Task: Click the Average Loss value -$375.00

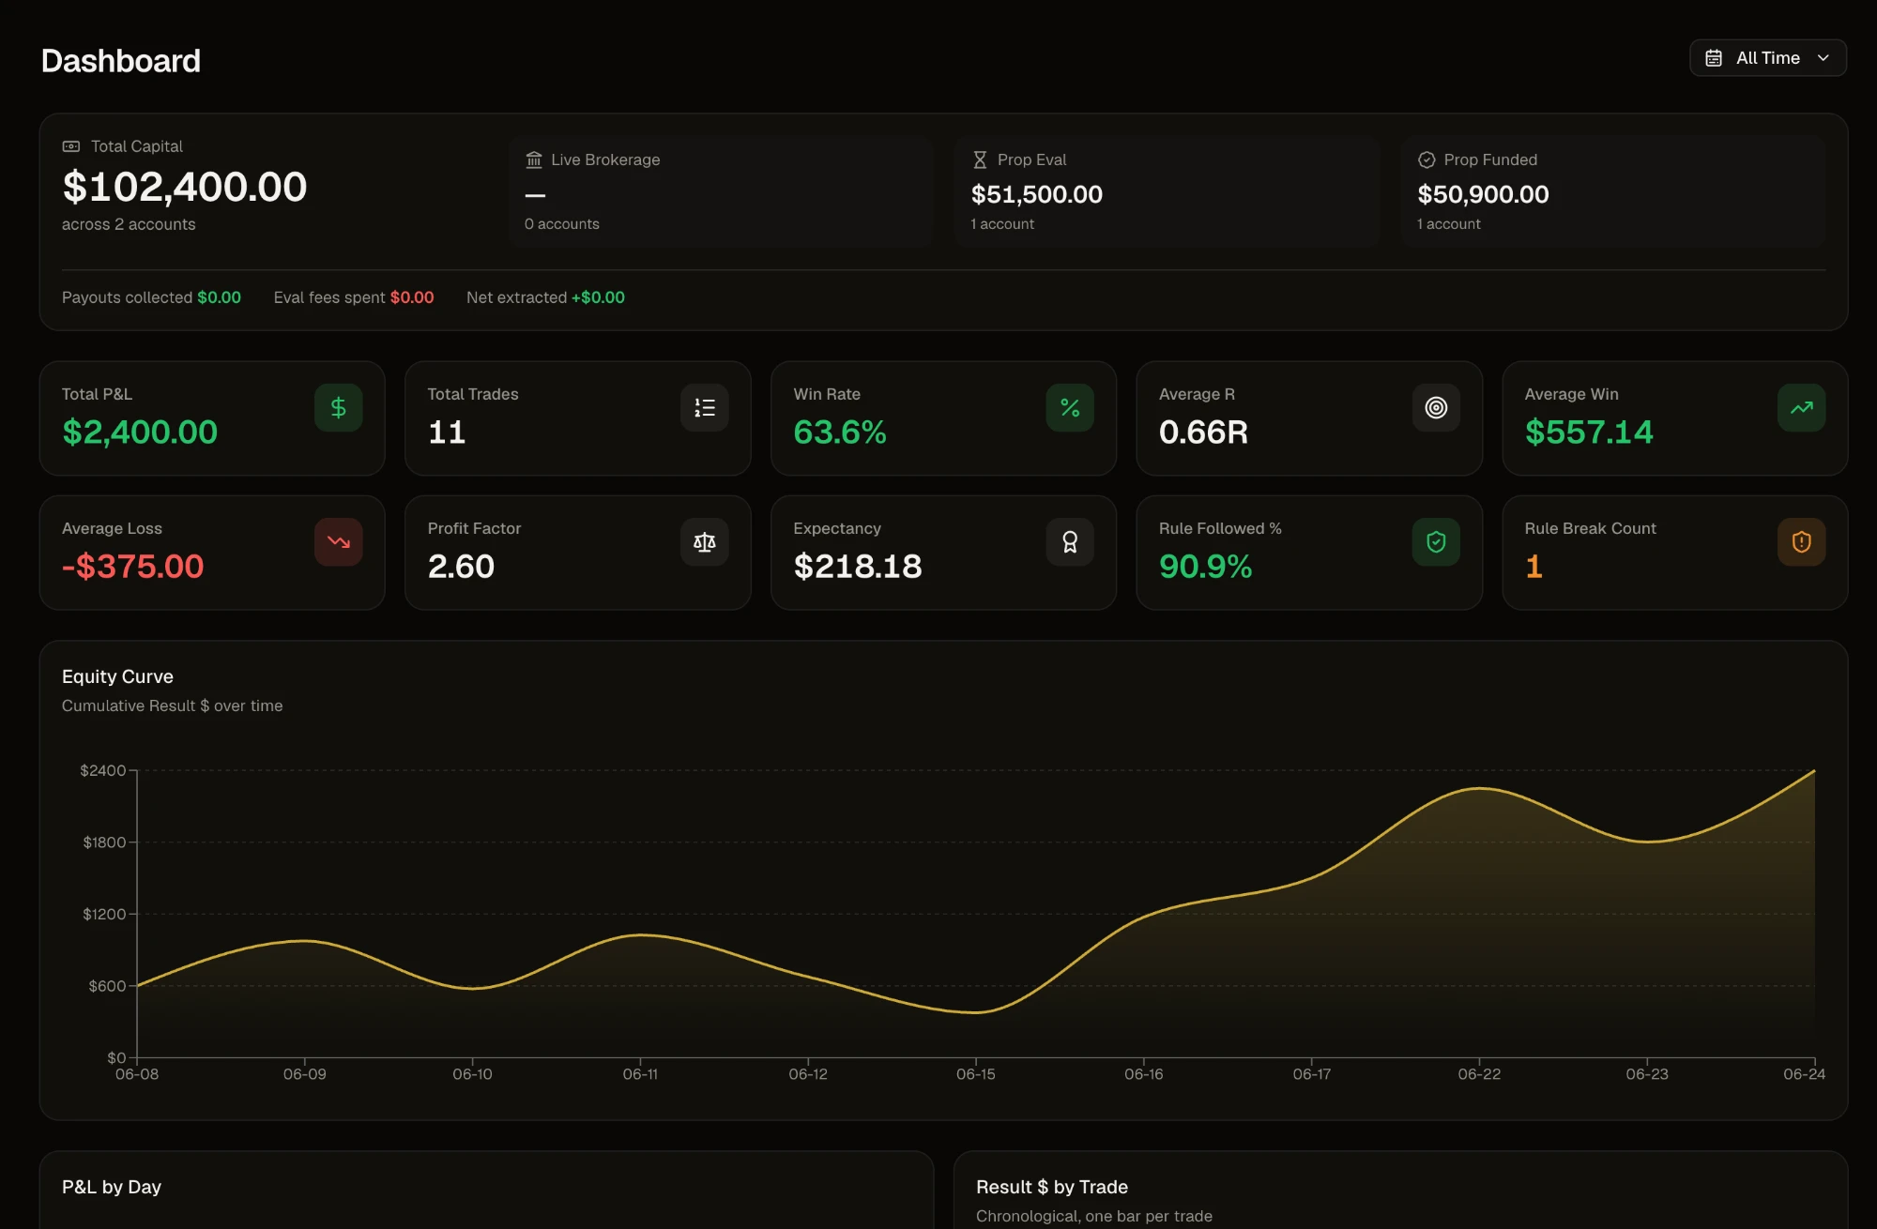Action: coord(132,566)
